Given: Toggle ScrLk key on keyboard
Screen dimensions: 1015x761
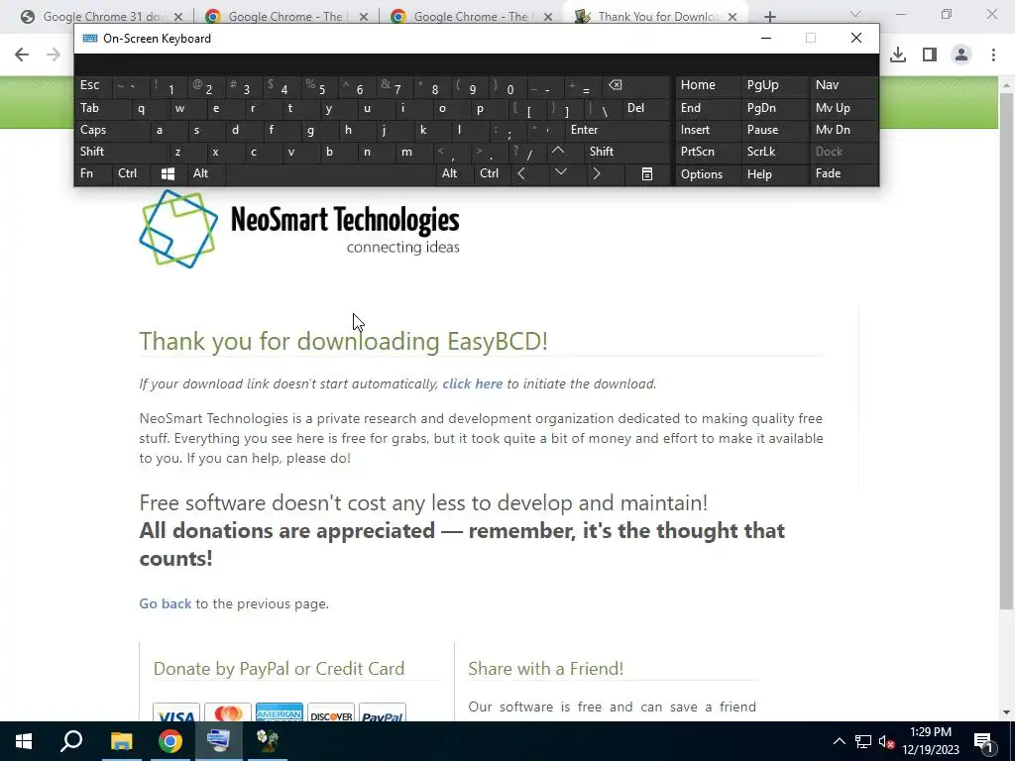Looking at the screenshot, I should pyautogui.click(x=774, y=152).
